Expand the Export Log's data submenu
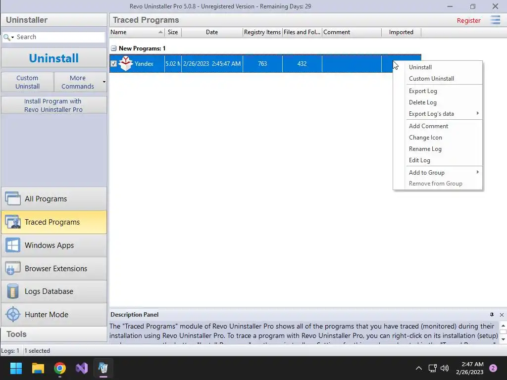This screenshot has width=507, height=380. click(478, 113)
